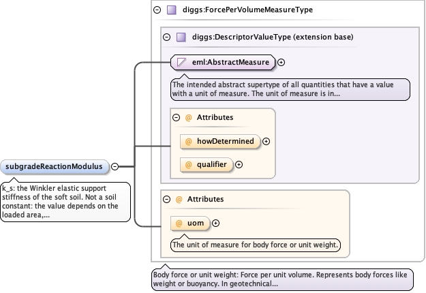The height and width of the screenshot is (293, 426).
Task: Click the abstract element icon in eml:AbstractMeasure
Action: pos(181,62)
